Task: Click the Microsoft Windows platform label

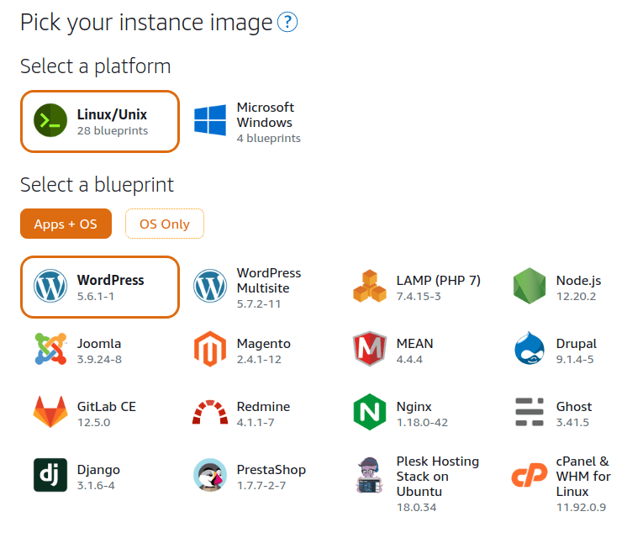Action: tap(266, 115)
